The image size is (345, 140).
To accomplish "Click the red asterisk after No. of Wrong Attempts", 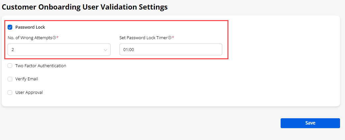I will point(57,38).
